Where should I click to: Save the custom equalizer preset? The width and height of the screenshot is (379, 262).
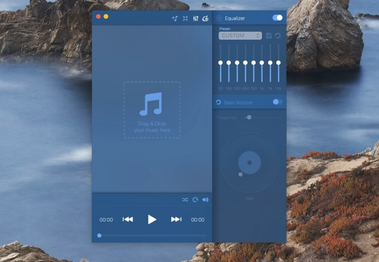[x=269, y=35]
